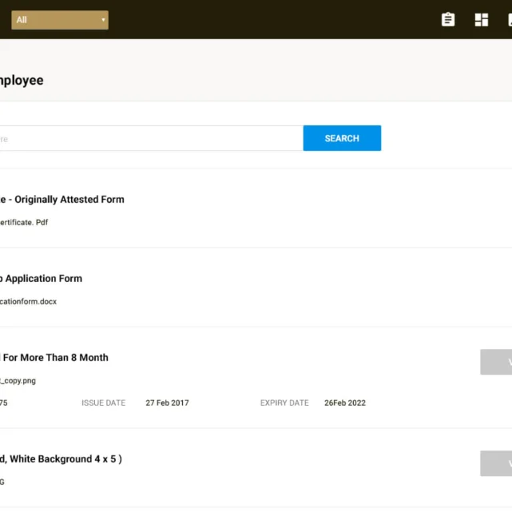Viewport: 512px width, 512px height.
Task: Select the "Originally Attested Form" document title
Action: coord(62,200)
